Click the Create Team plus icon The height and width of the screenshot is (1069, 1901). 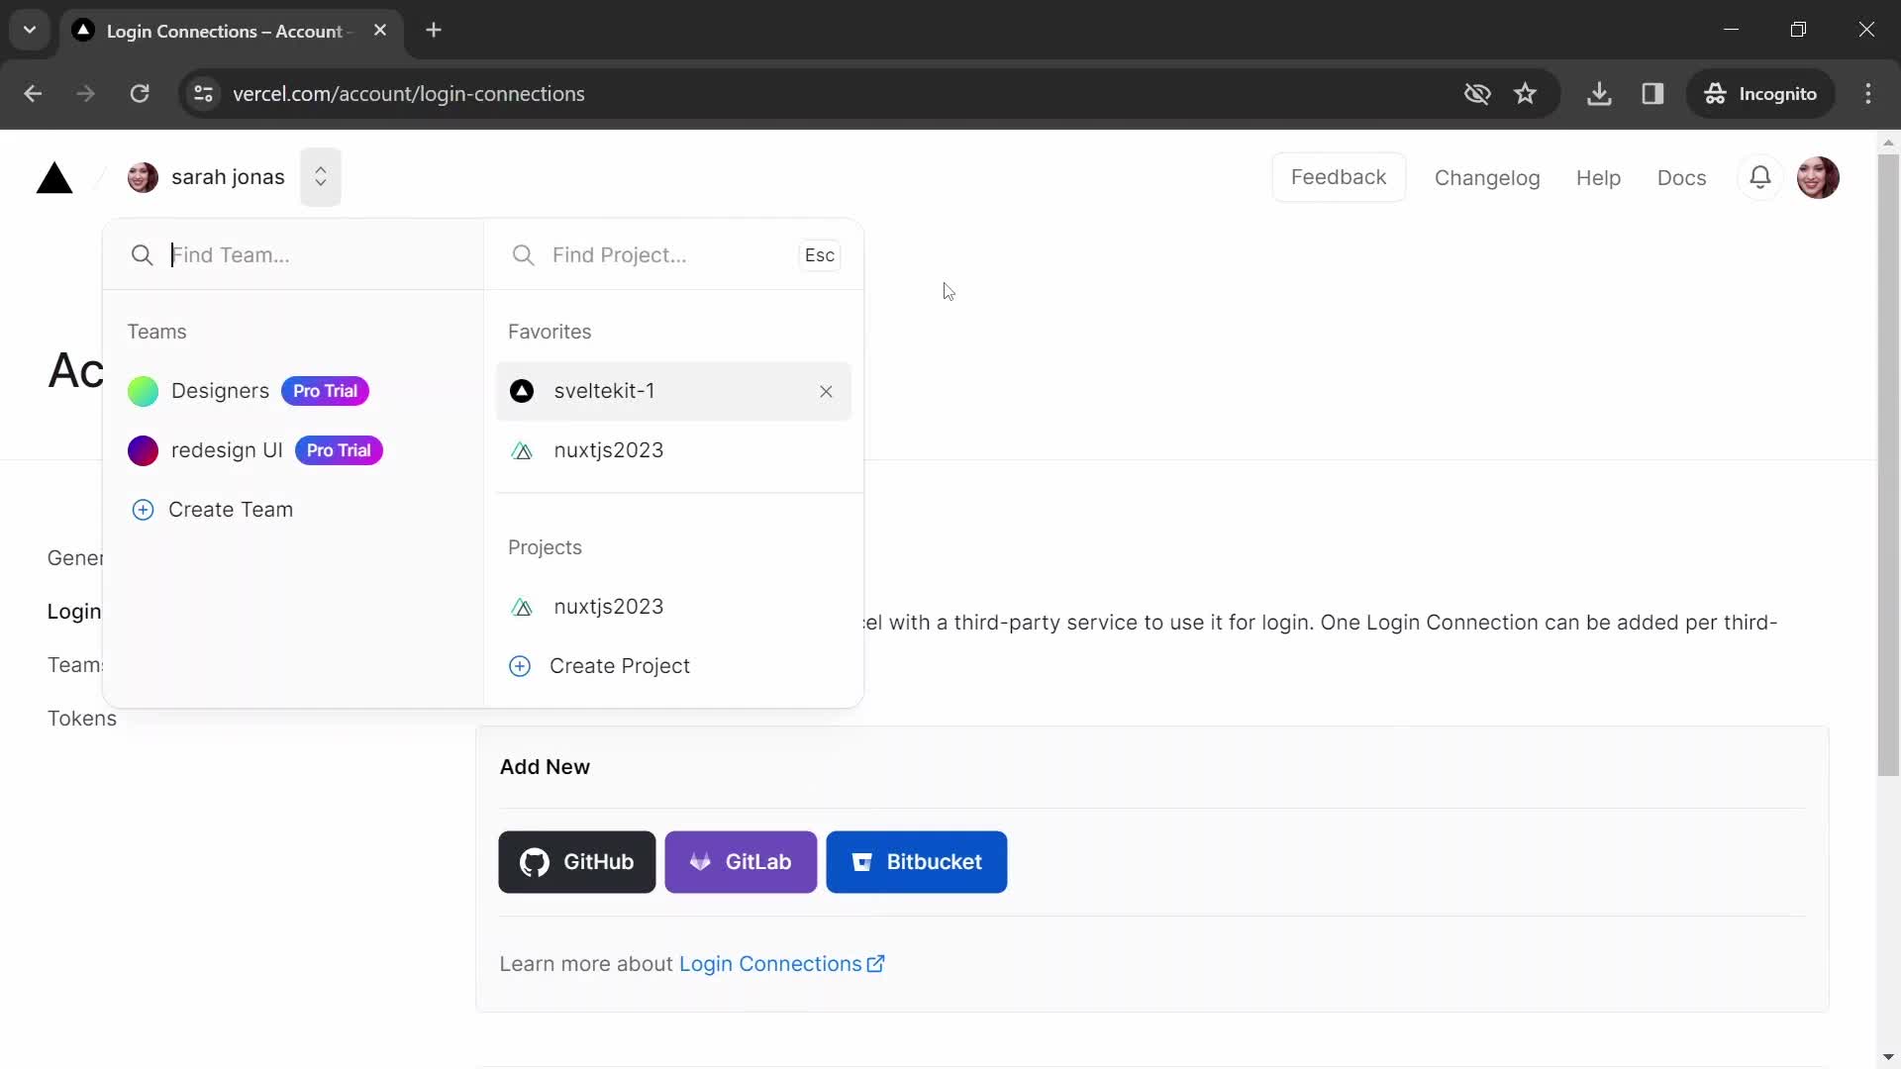click(x=143, y=509)
